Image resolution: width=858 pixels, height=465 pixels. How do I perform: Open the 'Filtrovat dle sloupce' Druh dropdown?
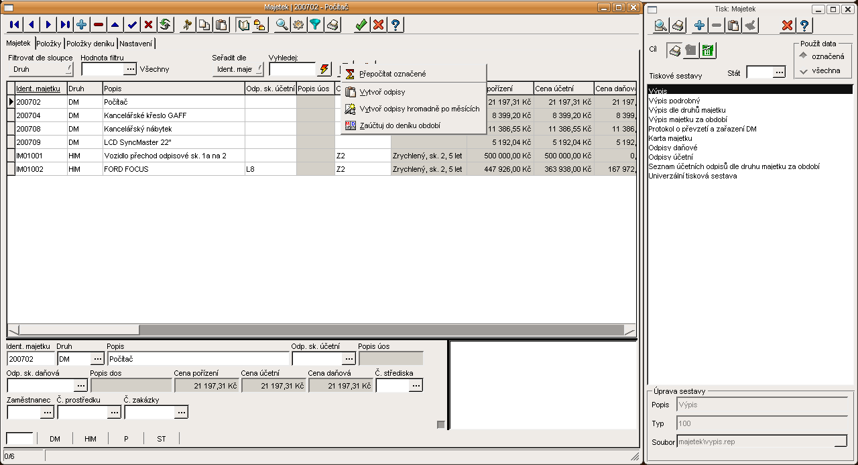[x=41, y=69]
